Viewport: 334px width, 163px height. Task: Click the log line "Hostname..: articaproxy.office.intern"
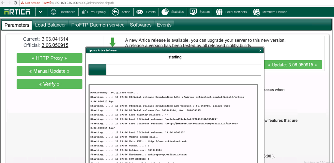(138, 155)
